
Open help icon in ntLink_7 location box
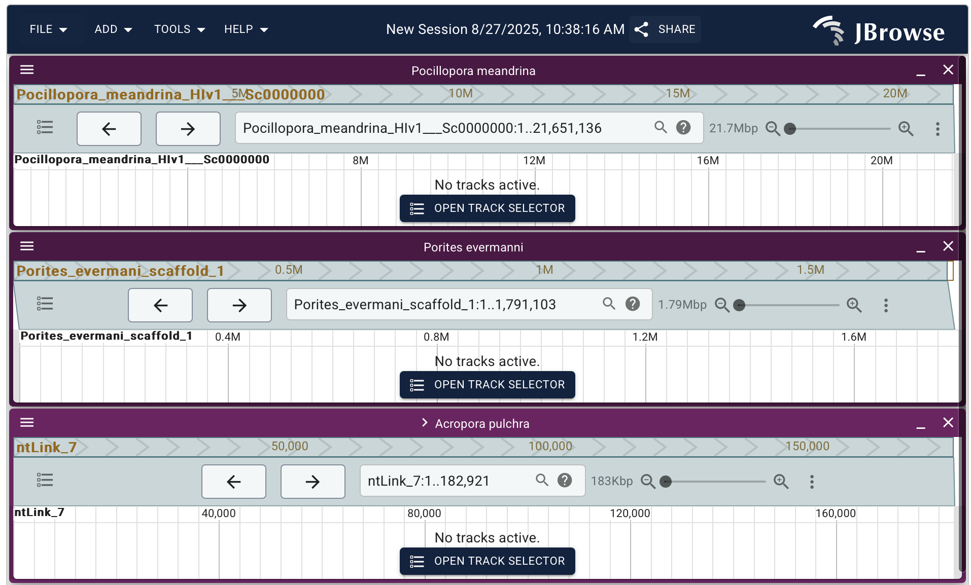pyautogui.click(x=565, y=481)
